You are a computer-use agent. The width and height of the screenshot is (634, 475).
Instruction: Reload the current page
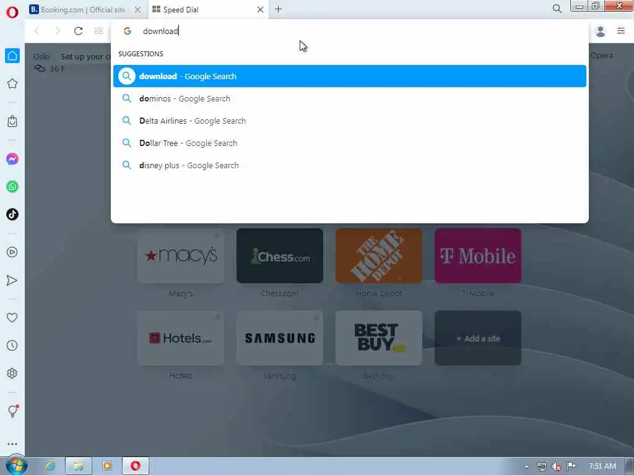(x=78, y=31)
